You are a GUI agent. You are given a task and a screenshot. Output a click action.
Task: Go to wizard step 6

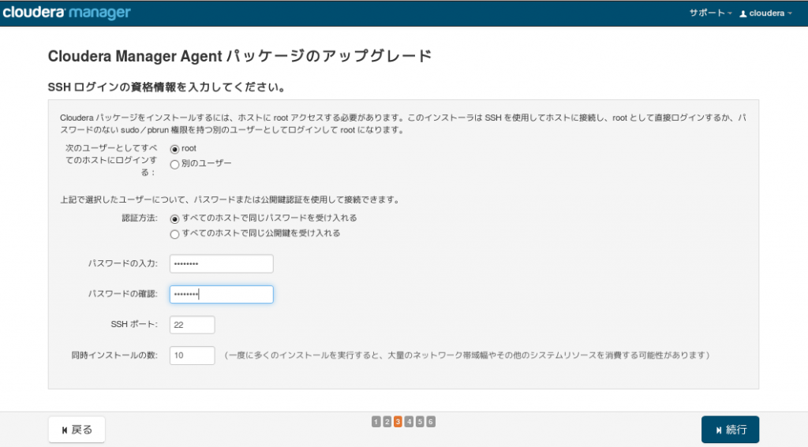tap(431, 422)
